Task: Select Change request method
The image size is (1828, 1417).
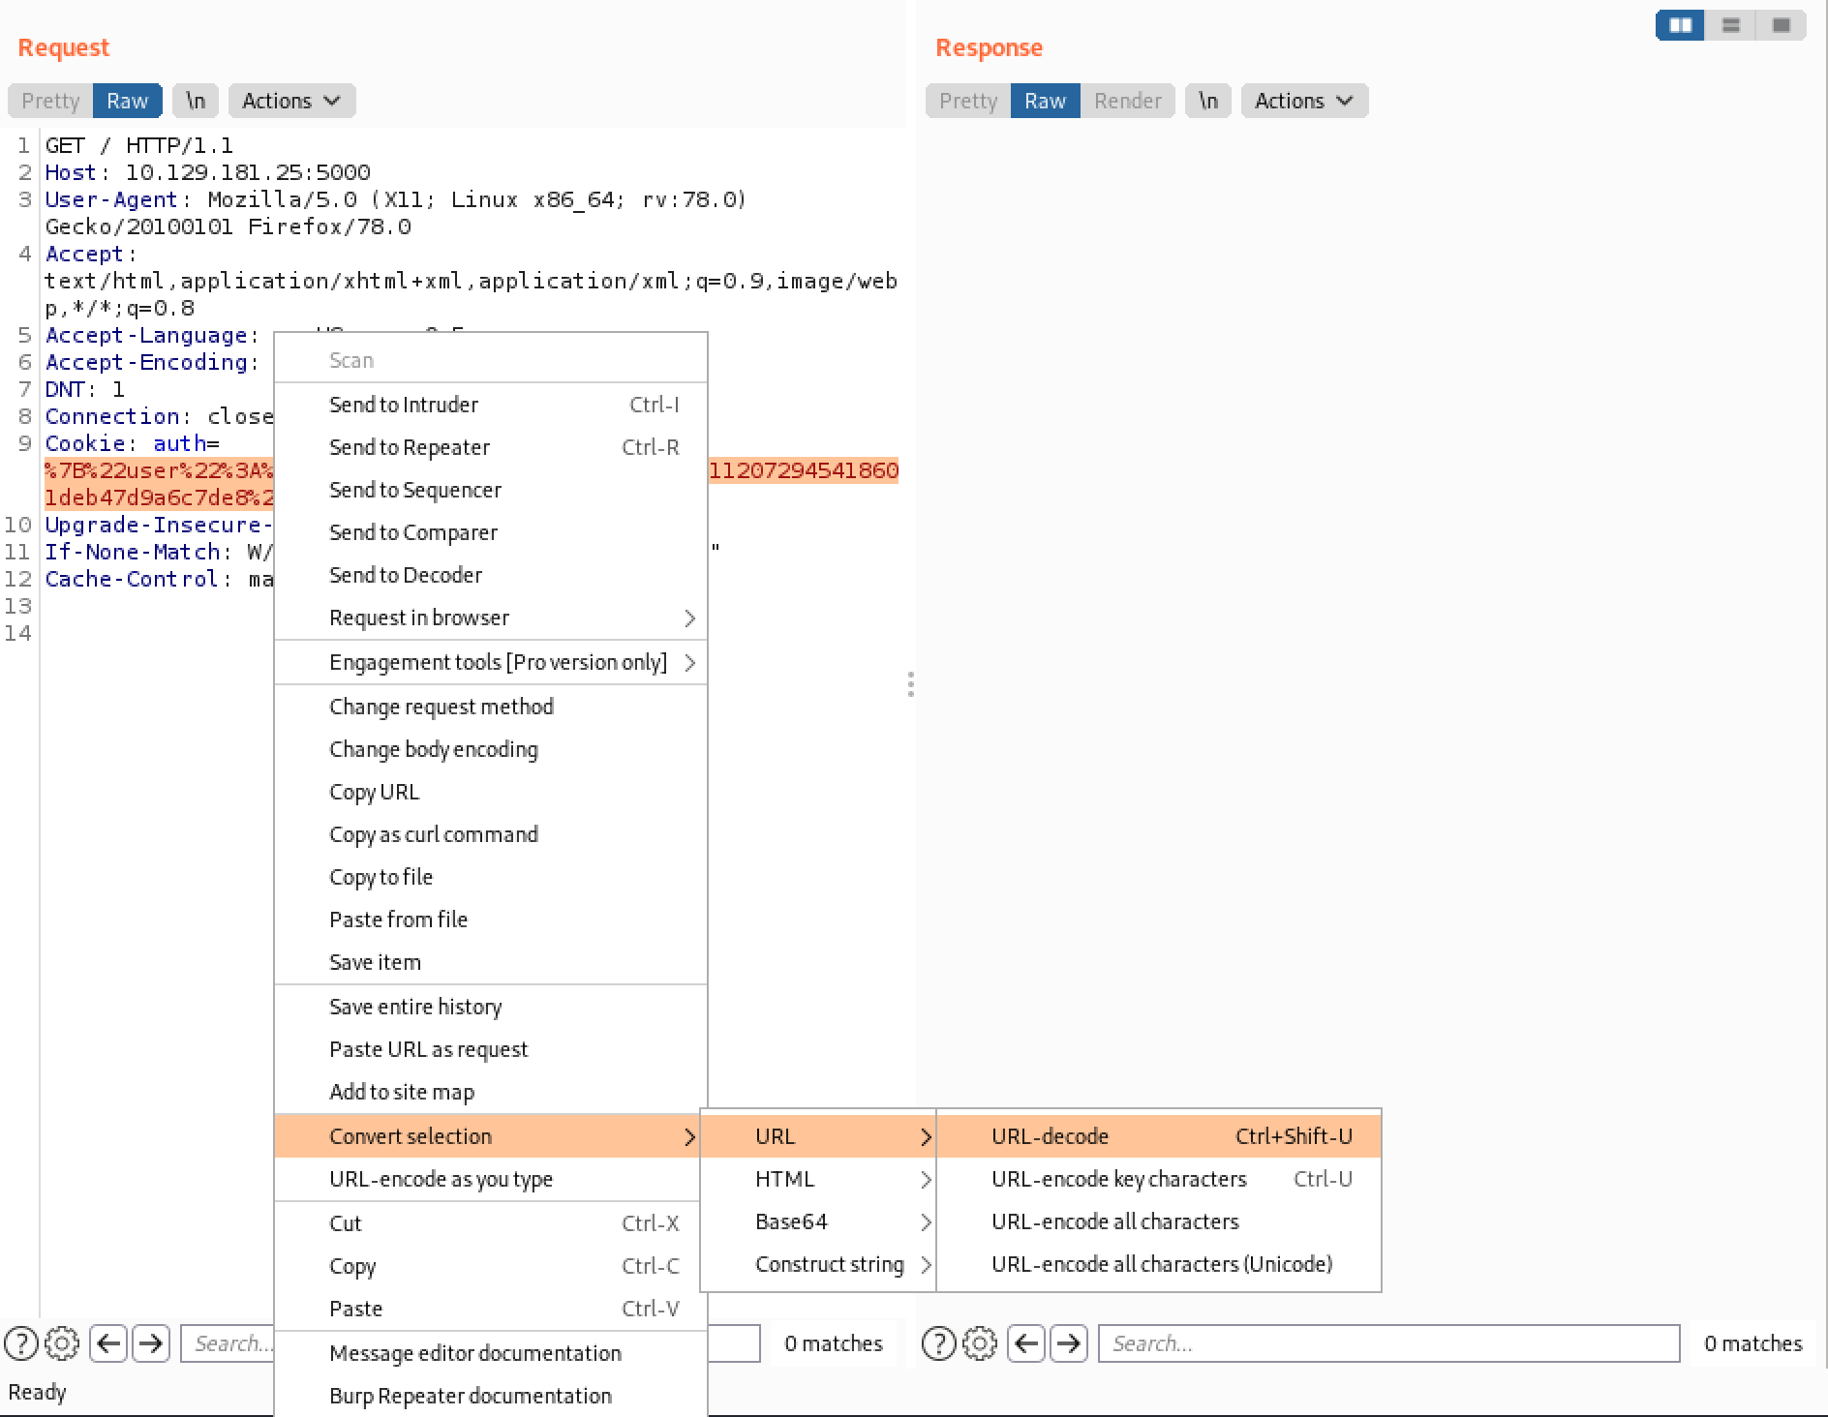Action: (491, 707)
